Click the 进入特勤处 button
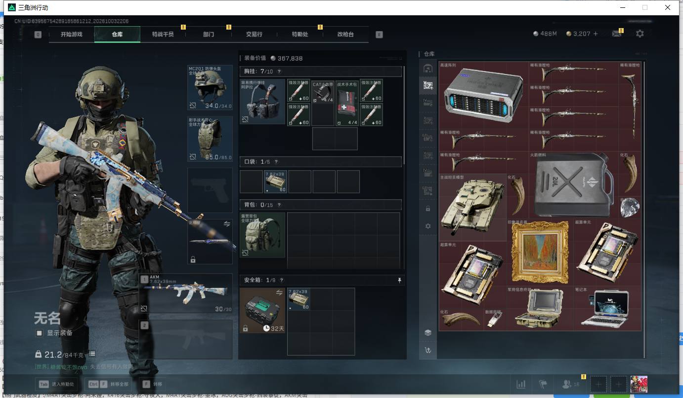The width and height of the screenshot is (683, 398). [57, 384]
